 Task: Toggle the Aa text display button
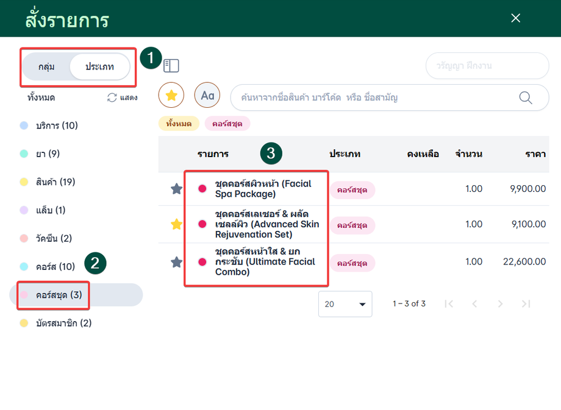click(207, 96)
